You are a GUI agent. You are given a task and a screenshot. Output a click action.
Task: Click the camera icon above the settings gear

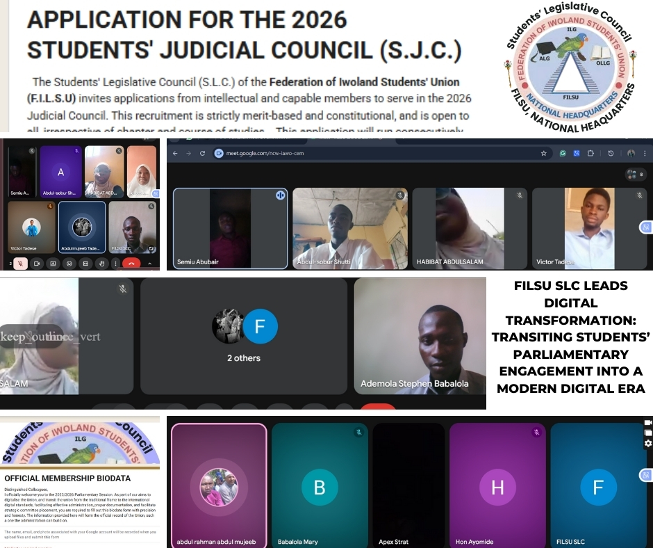click(648, 422)
